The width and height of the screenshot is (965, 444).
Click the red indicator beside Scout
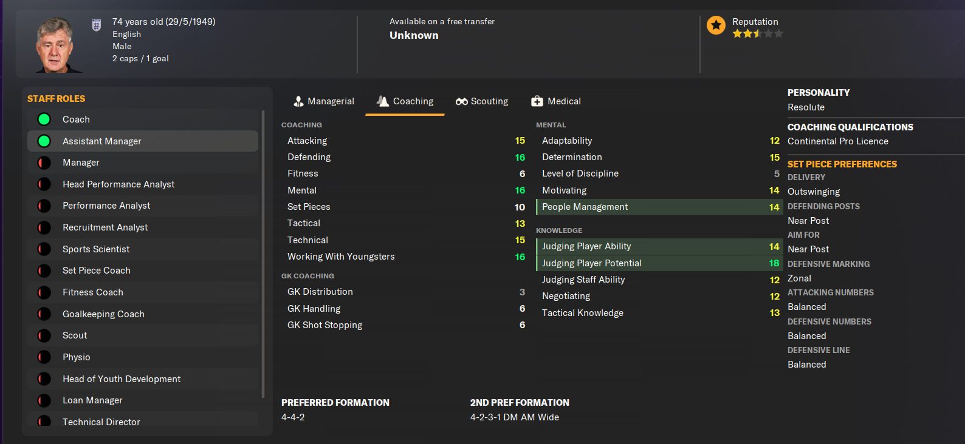click(44, 335)
